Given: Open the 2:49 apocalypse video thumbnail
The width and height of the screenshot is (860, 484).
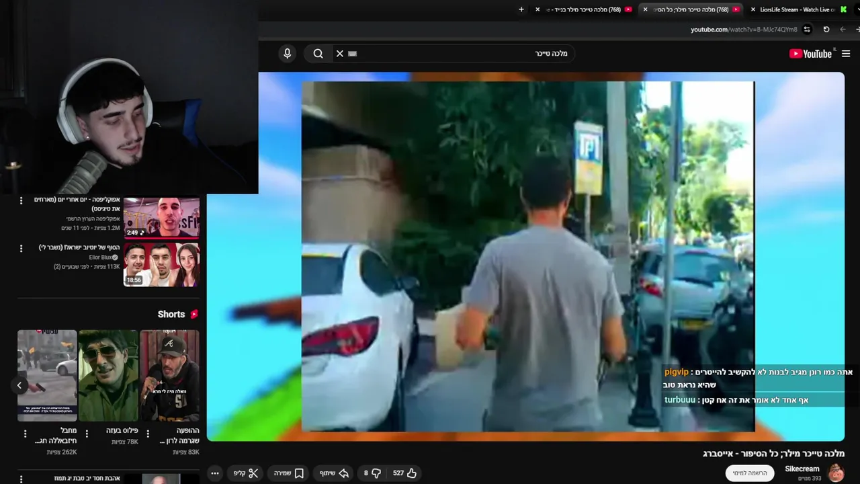Looking at the screenshot, I should click(x=161, y=218).
